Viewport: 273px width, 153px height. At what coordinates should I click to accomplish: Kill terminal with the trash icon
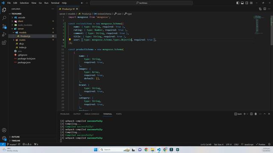tap(256, 114)
